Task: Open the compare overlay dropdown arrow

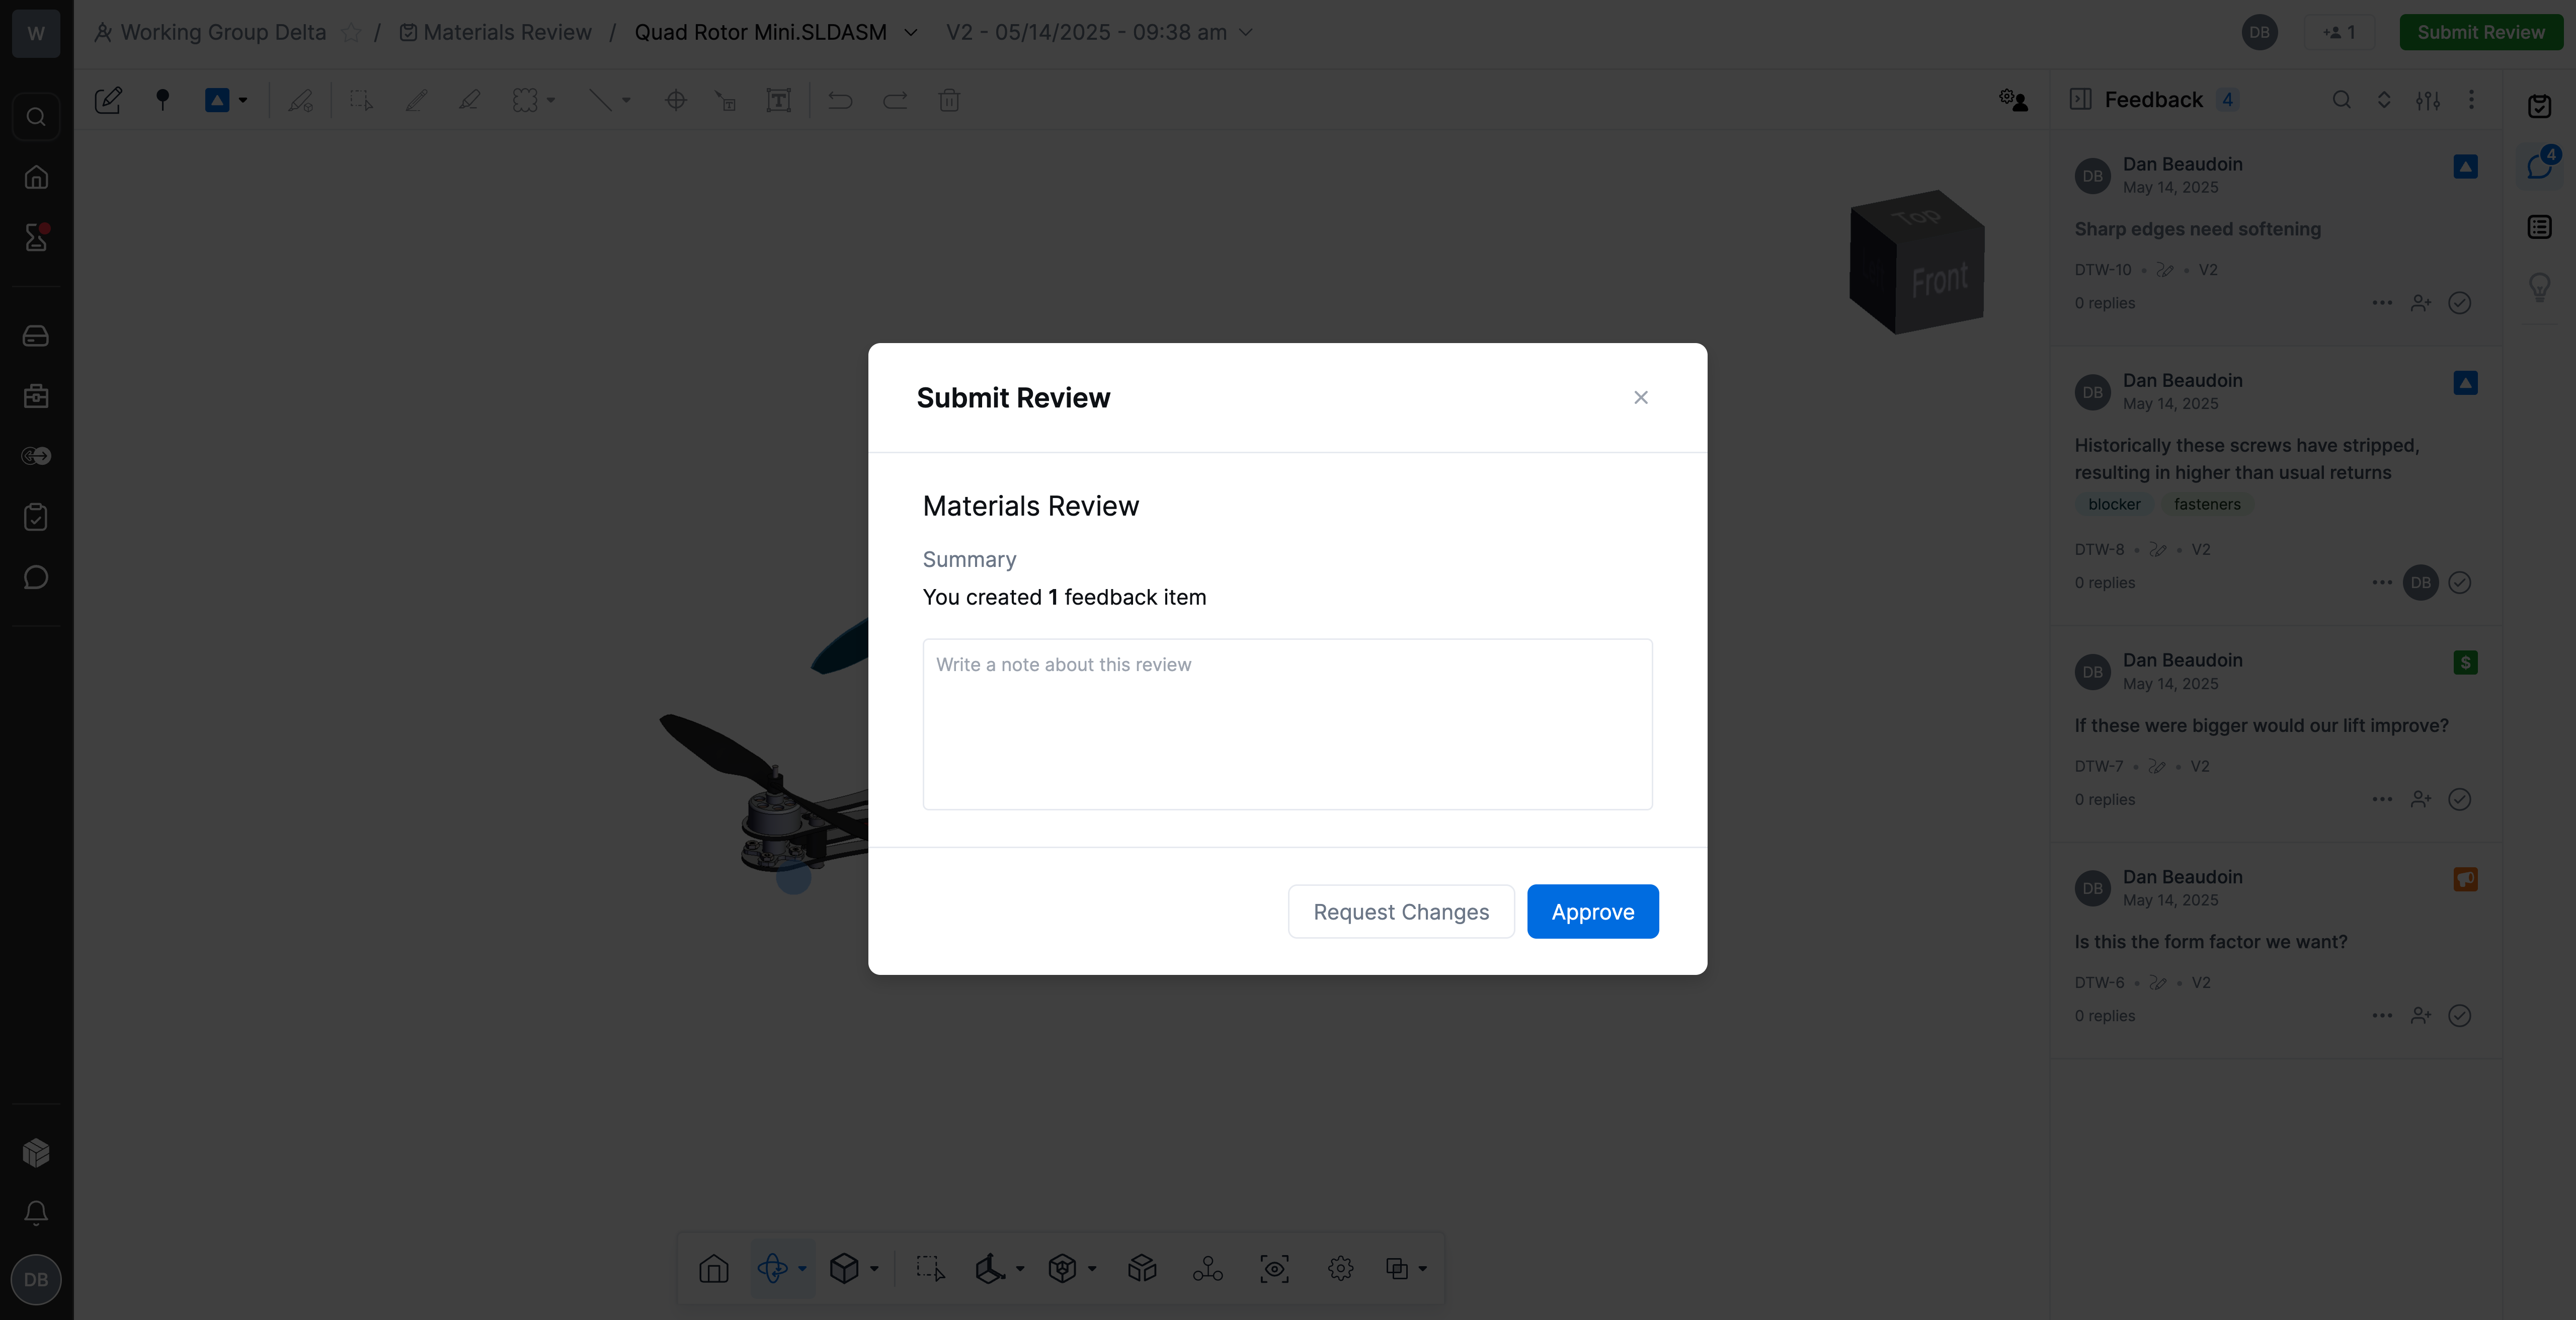Action: tap(1423, 1269)
